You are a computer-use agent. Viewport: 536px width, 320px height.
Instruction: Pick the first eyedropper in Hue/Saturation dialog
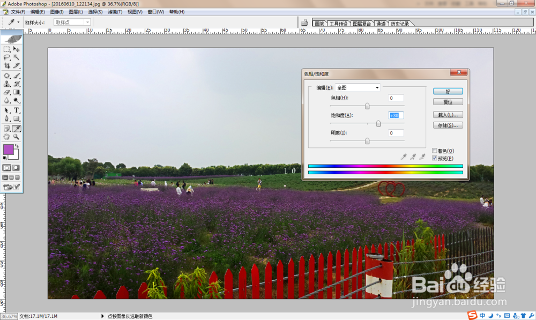pos(404,157)
